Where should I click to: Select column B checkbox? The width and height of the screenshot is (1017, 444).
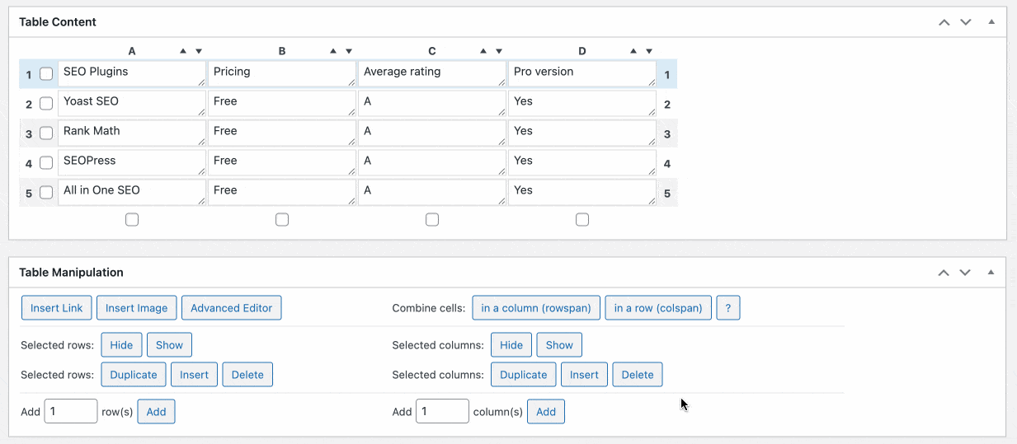click(282, 220)
